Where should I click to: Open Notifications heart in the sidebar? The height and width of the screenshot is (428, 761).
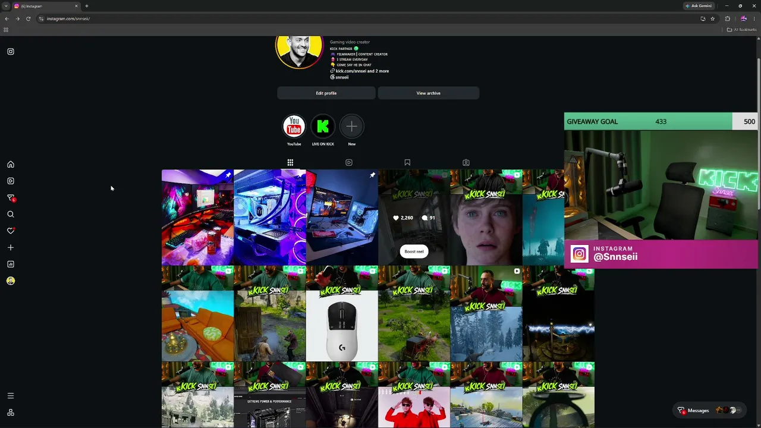click(x=11, y=231)
